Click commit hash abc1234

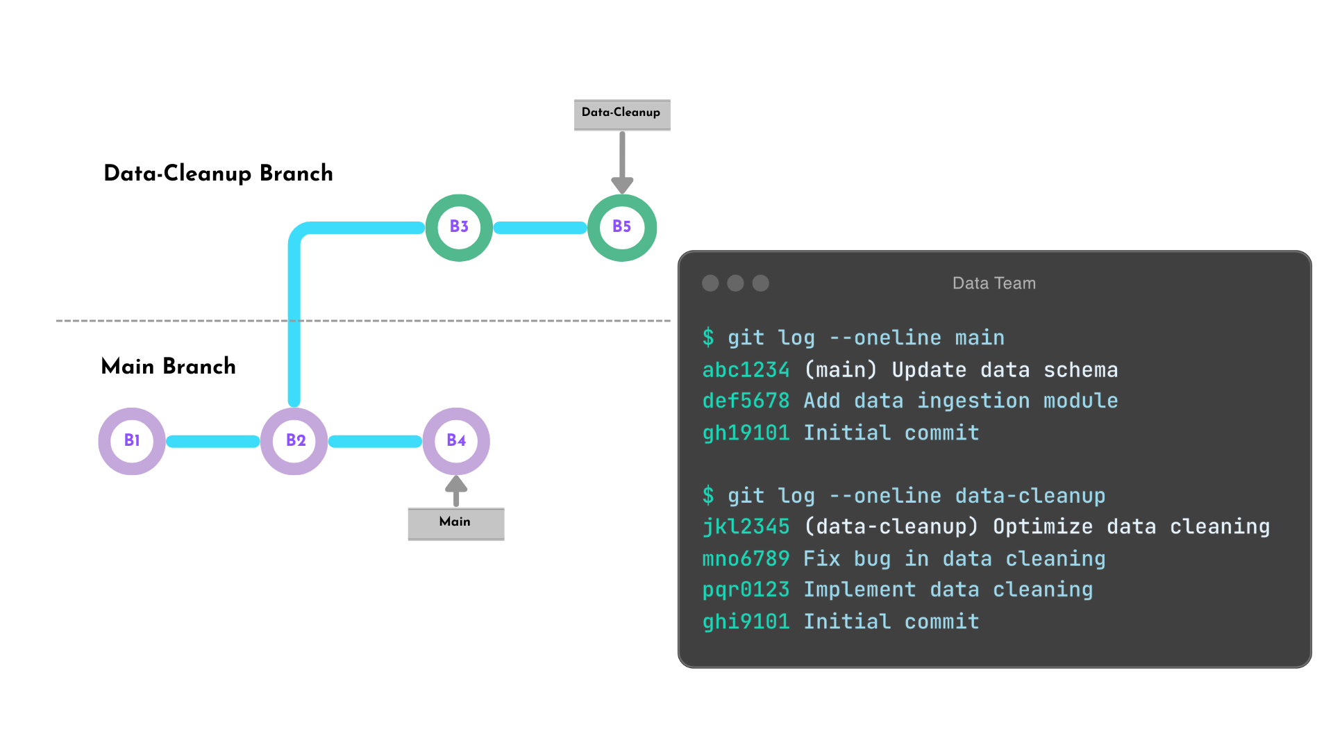(746, 369)
